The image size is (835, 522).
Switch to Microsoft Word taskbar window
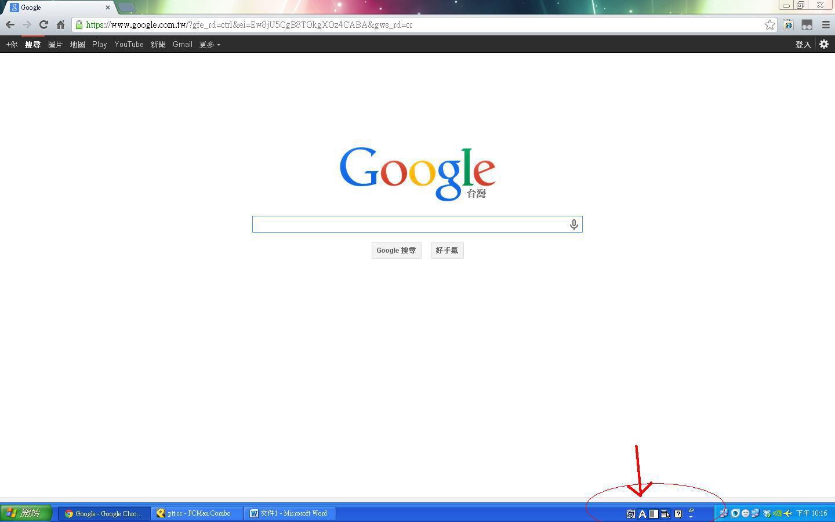pyautogui.click(x=289, y=513)
